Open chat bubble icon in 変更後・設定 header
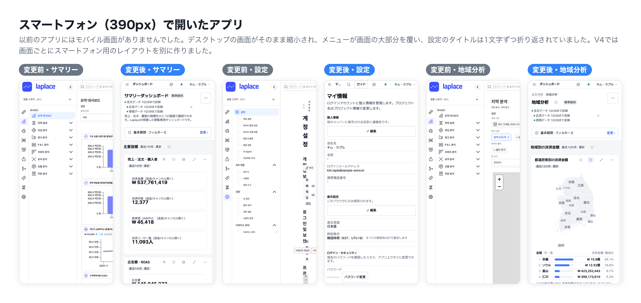The height and width of the screenshot is (303, 641). pyautogui.click(x=374, y=84)
